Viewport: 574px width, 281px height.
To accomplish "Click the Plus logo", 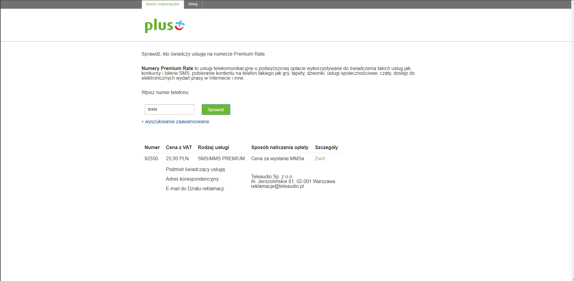I will pyautogui.click(x=164, y=26).
